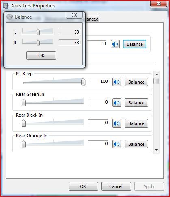Click the PC Beep volume slider handle
The height and width of the screenshot is (197, 170).
(83, 82)
